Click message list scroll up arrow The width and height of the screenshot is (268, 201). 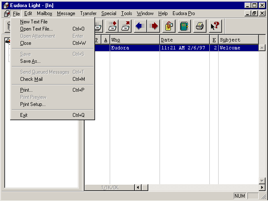pos(262,48)
